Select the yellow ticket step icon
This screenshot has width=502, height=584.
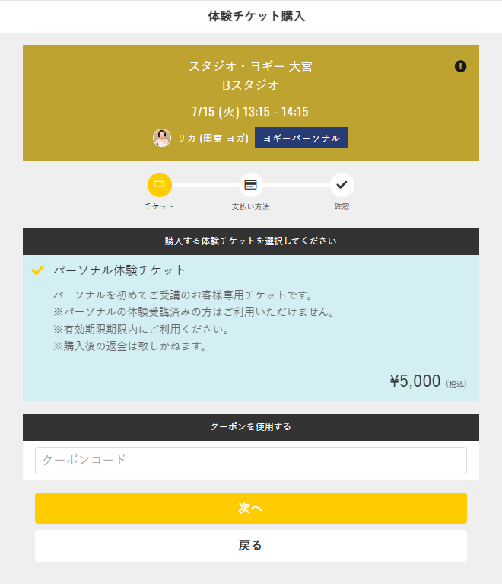(159, 185)
